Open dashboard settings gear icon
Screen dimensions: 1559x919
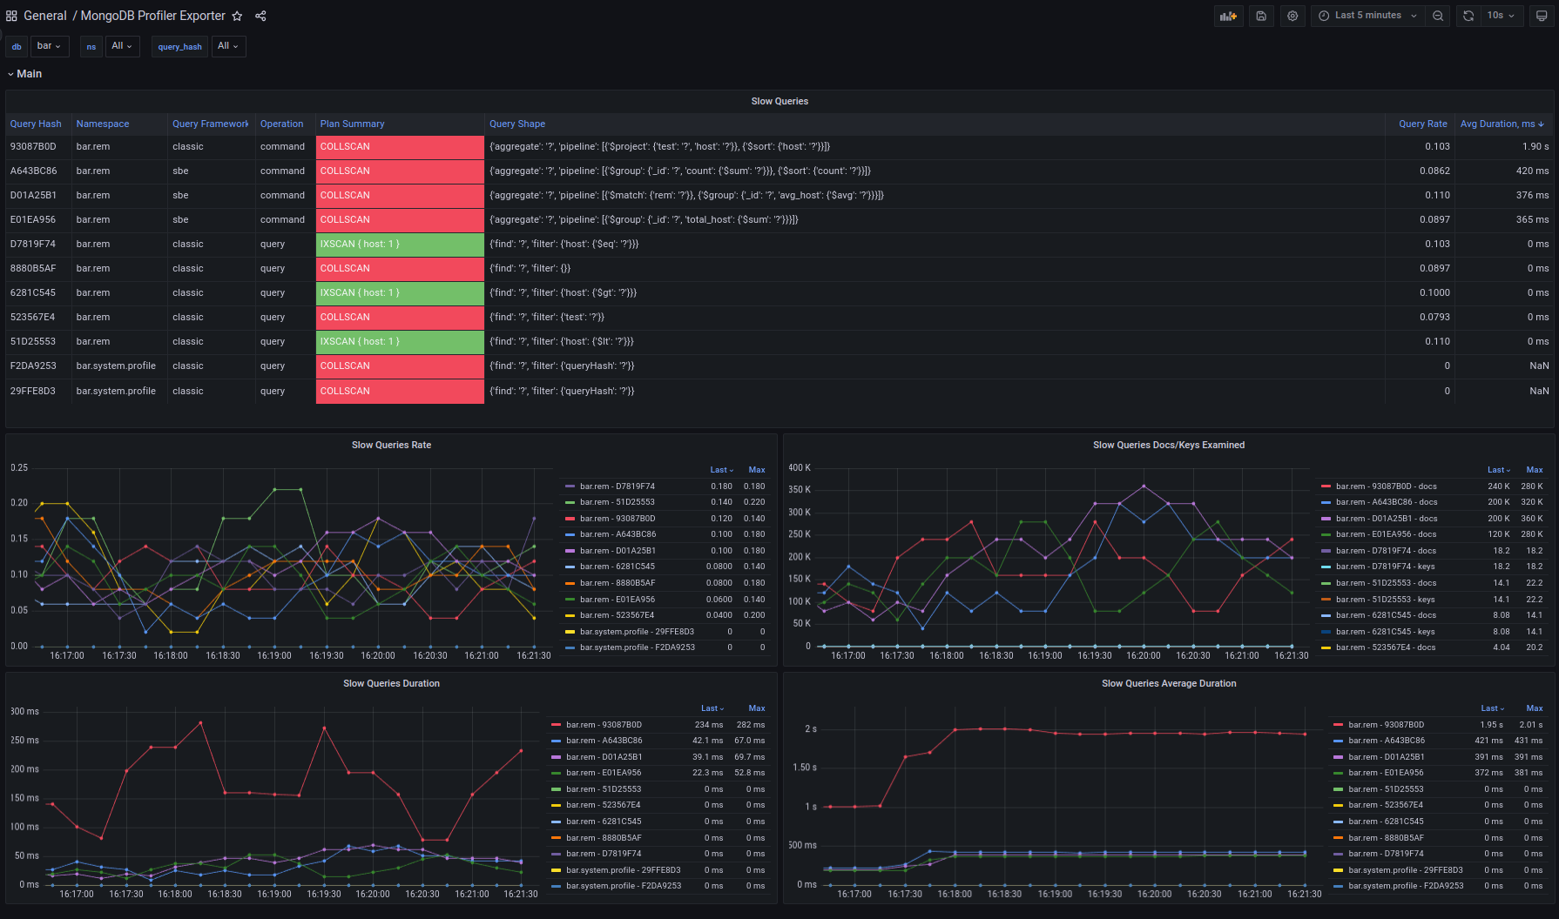pos(1292,16)
